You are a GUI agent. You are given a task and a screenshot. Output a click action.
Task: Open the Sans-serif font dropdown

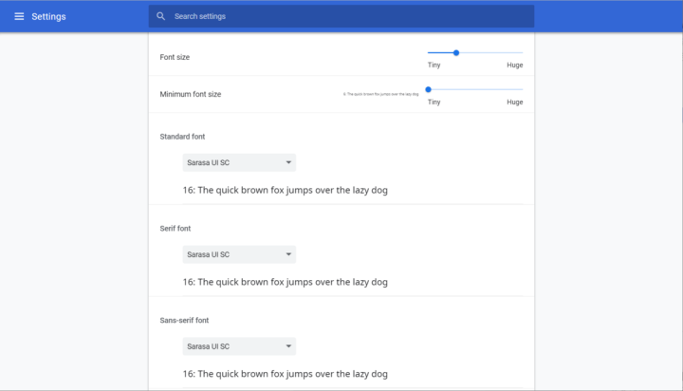tap(239, 346)
